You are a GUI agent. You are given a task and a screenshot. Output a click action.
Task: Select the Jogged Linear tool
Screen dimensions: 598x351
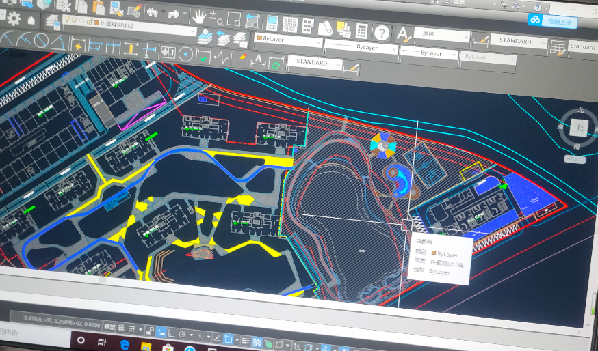point(221,57)
